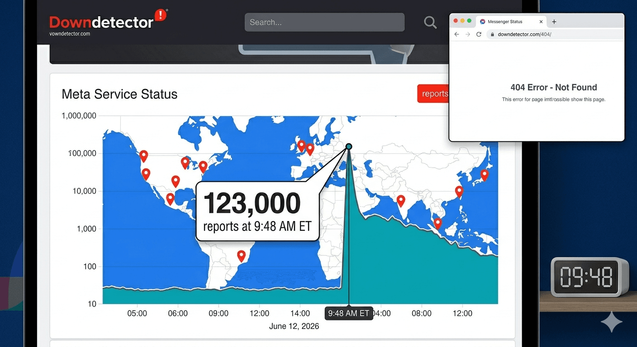The height and width of the screenshot is (347, 637).
Task: Click the "100,000" y-axis label
Action: [82, 154]
